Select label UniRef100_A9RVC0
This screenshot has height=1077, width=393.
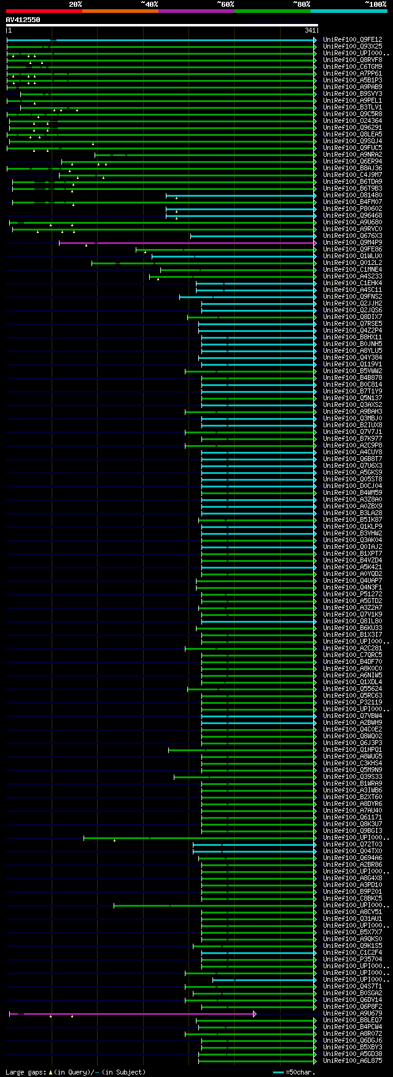[352, 229]
